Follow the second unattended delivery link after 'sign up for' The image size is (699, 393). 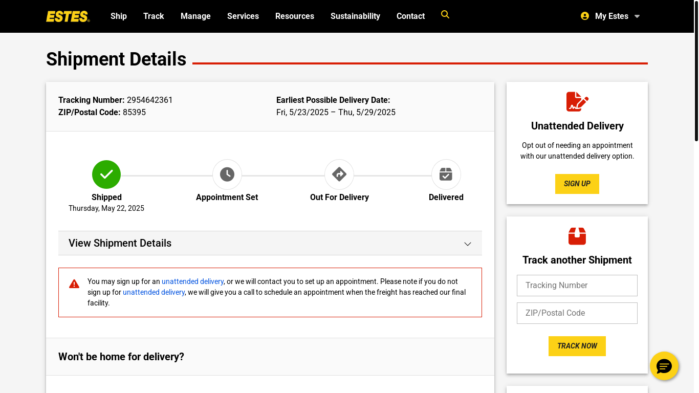154,292
